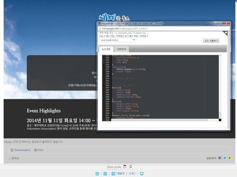Open the monitor preview step icon
The image size is (237, 177).
tap(142, 174)
